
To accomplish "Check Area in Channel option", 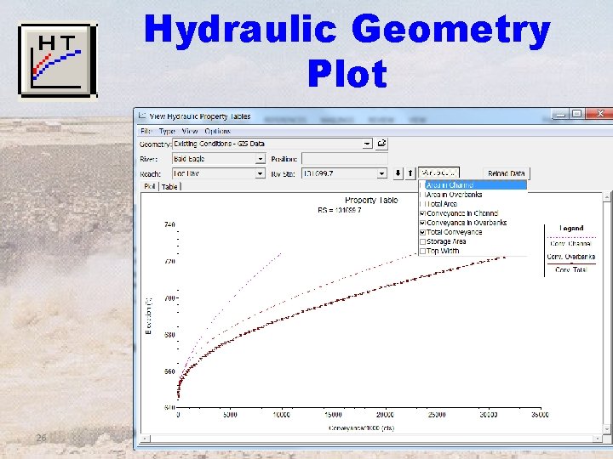I will pyautogui.click(x=422, y=185).
